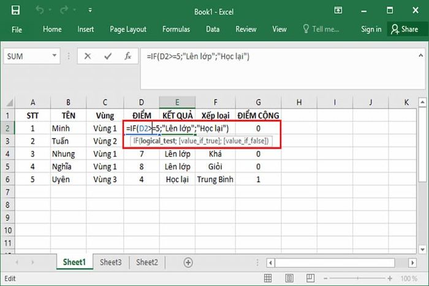
Task: Click the 'ĐIỂM CỘNG' header cell
Action: coord(258,115)
